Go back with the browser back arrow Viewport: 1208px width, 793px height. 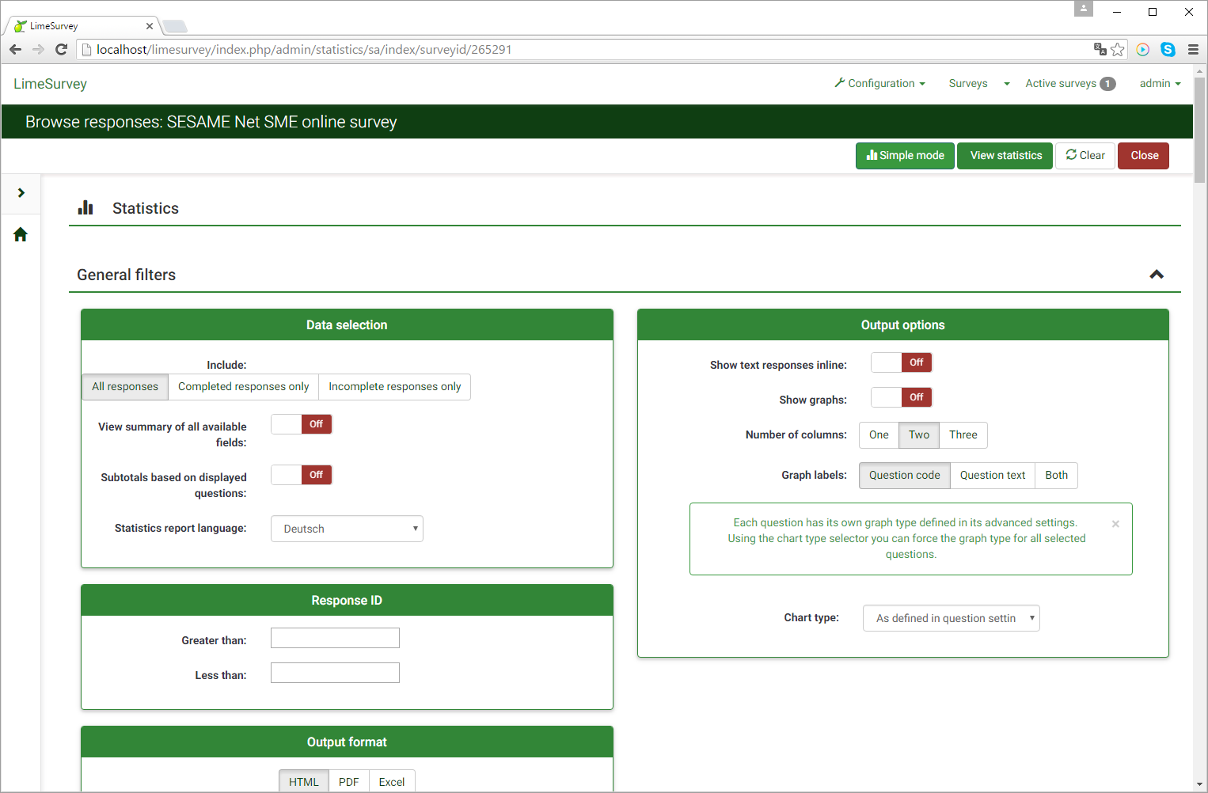pos(16,49)
